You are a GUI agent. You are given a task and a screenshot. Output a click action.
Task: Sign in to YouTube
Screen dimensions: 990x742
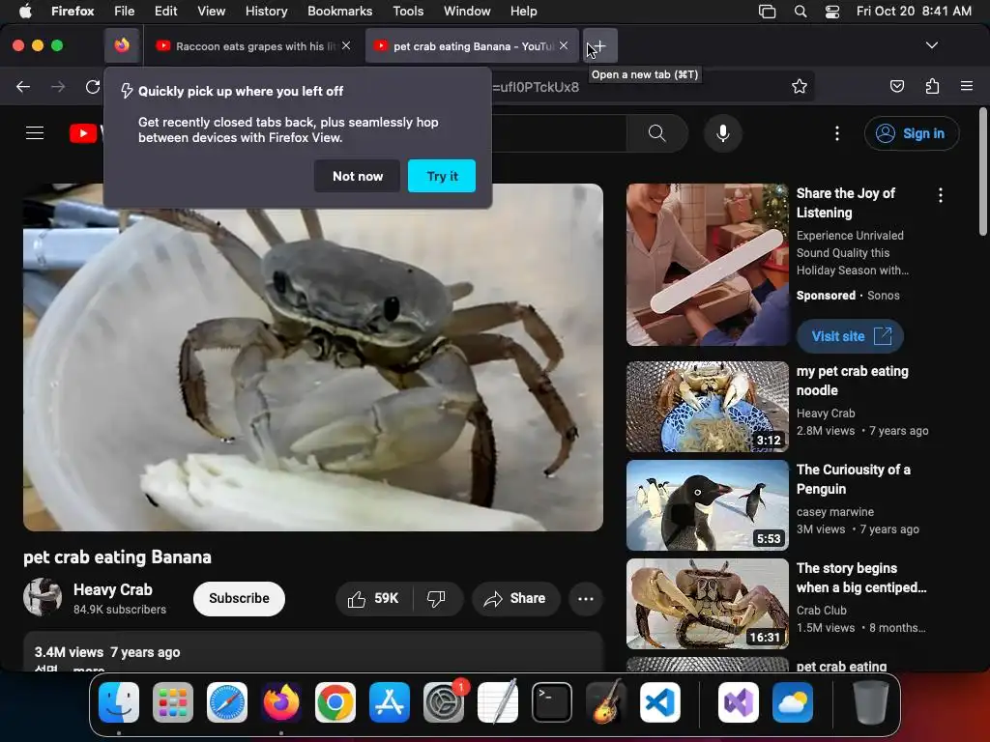tap(912, 133)
